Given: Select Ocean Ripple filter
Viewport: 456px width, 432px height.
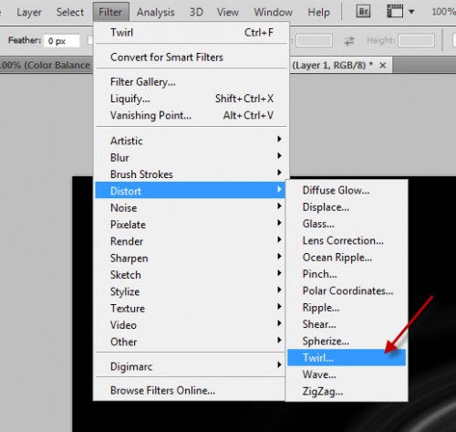Looking at the screenshot, I should (x=347, y=258).
